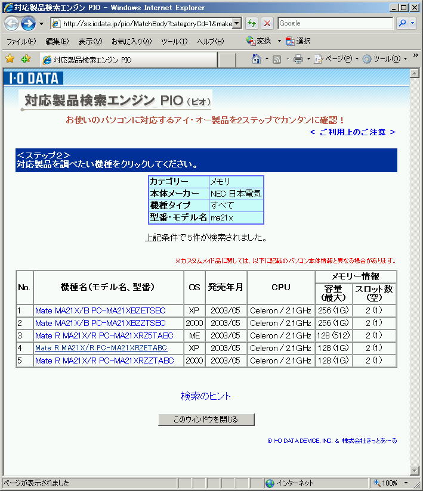The image size is (423, 491).
Task: Refresh the page with the green arrows icon
Action: (252, 23)
